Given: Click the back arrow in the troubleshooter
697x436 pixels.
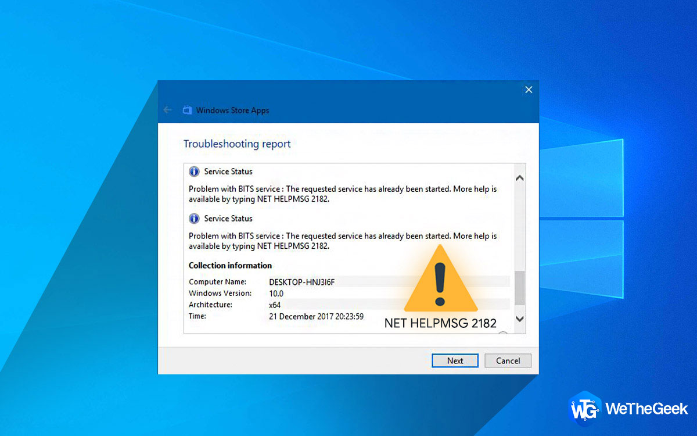Looking at the screenshot, I should (x=167, y=109).
